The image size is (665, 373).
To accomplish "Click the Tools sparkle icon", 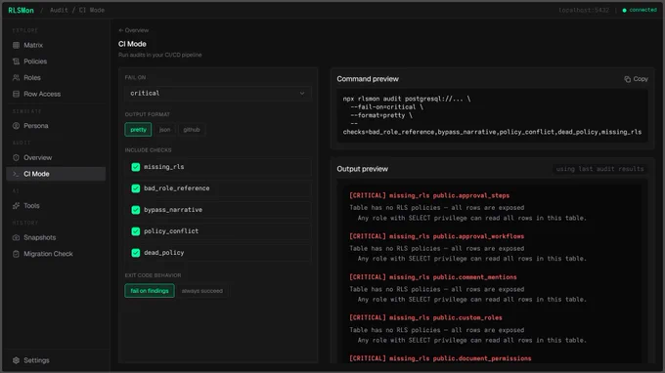I will tap(16, 206).
